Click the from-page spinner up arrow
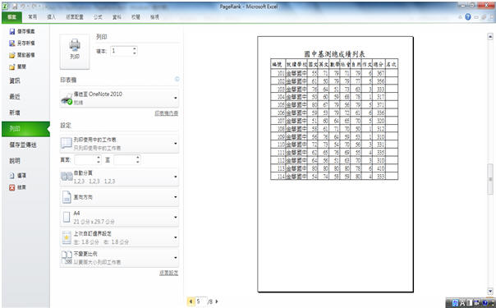Image resolution: width=496 pixels, height=308 pixels. [x=99, y=158]
